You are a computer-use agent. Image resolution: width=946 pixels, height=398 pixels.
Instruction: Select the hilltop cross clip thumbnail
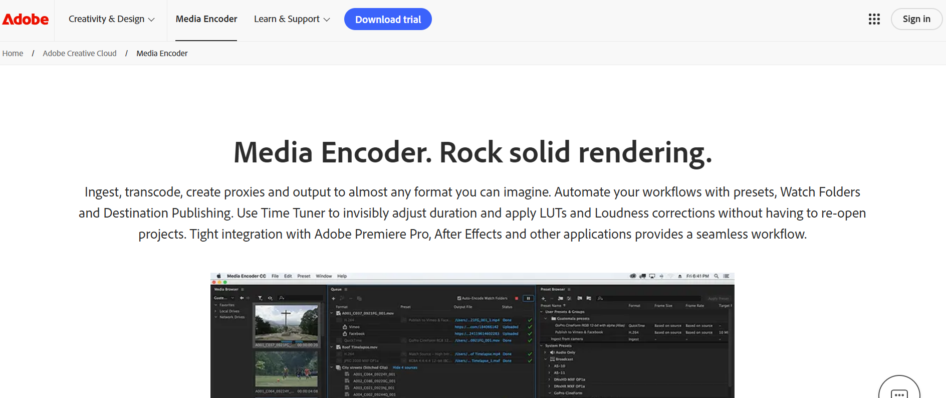click(x=287, y=323)
